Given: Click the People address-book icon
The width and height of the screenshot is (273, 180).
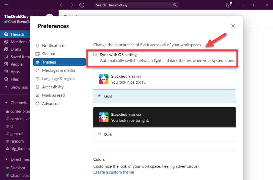Looking at the screenshot, I should coord(6,64).
